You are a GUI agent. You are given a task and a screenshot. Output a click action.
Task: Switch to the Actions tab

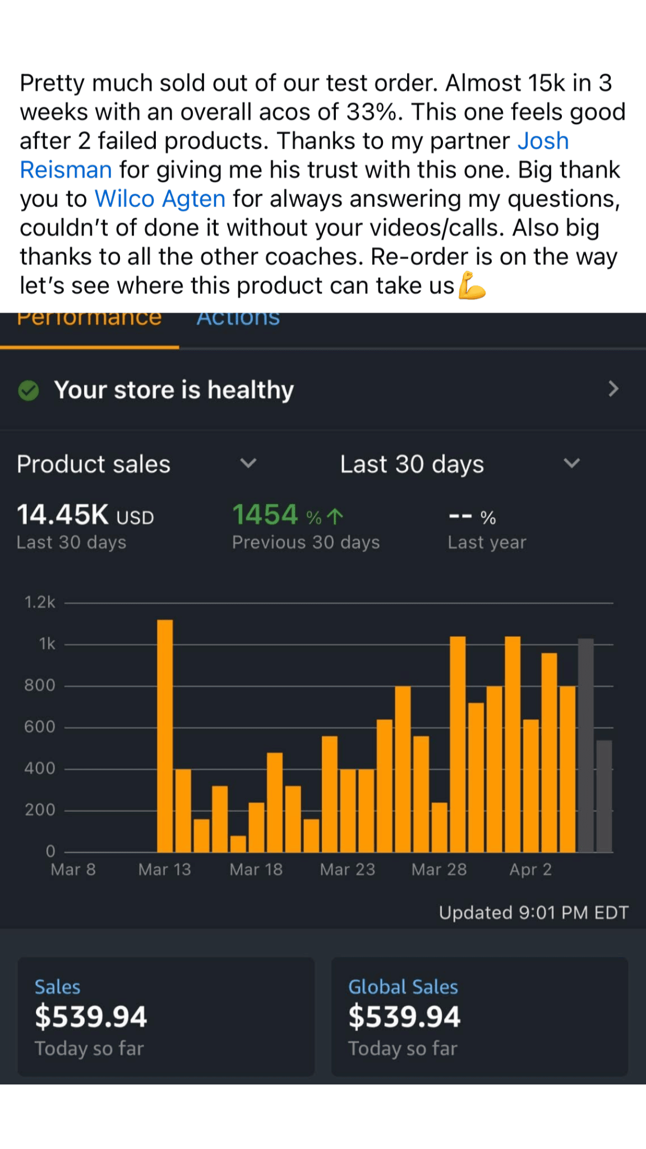click(x=238, y=320)
